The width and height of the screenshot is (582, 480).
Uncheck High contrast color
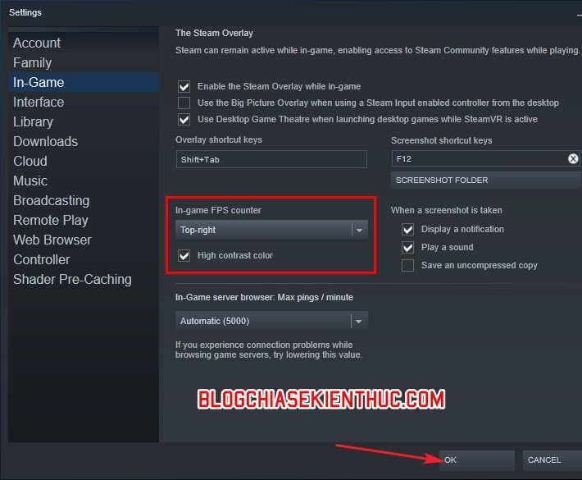184,256
